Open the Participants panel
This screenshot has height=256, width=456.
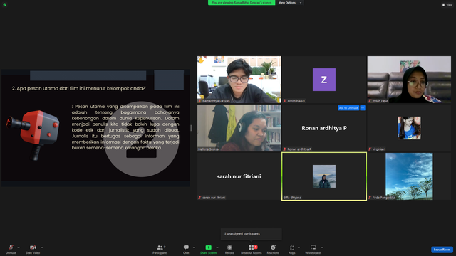160,249
